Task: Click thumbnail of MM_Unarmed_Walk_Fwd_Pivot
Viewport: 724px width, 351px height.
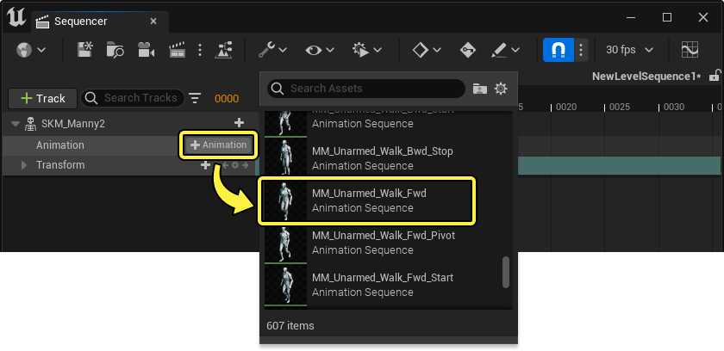Action: pos(285,243)
